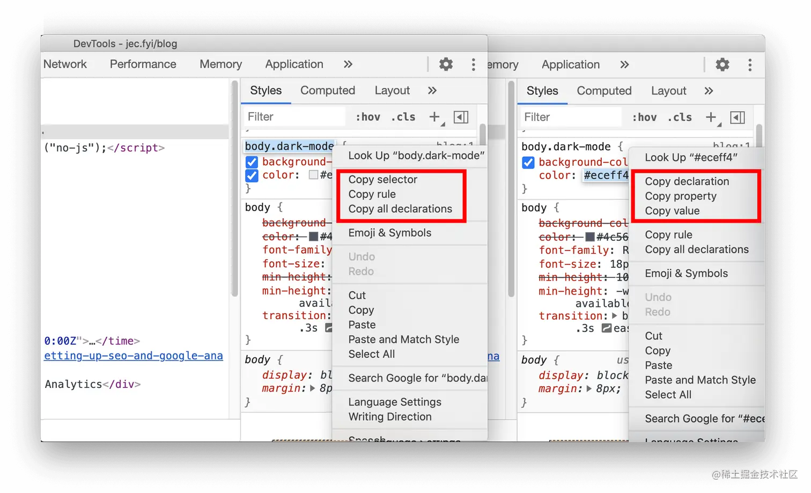
Task: Toggle :hov element state in right pane
Action: (x=644, y=117)
